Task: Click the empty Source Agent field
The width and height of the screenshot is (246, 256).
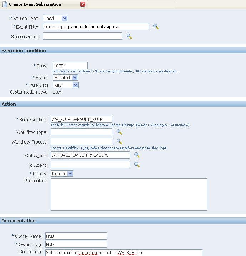Action: [x=82, y=36]
